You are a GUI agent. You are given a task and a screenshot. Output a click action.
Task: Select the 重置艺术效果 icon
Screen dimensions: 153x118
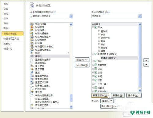pyautogui.click(x=32, y=82)
